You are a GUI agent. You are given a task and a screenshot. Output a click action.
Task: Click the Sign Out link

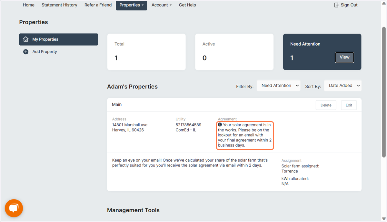pos(346,5)
